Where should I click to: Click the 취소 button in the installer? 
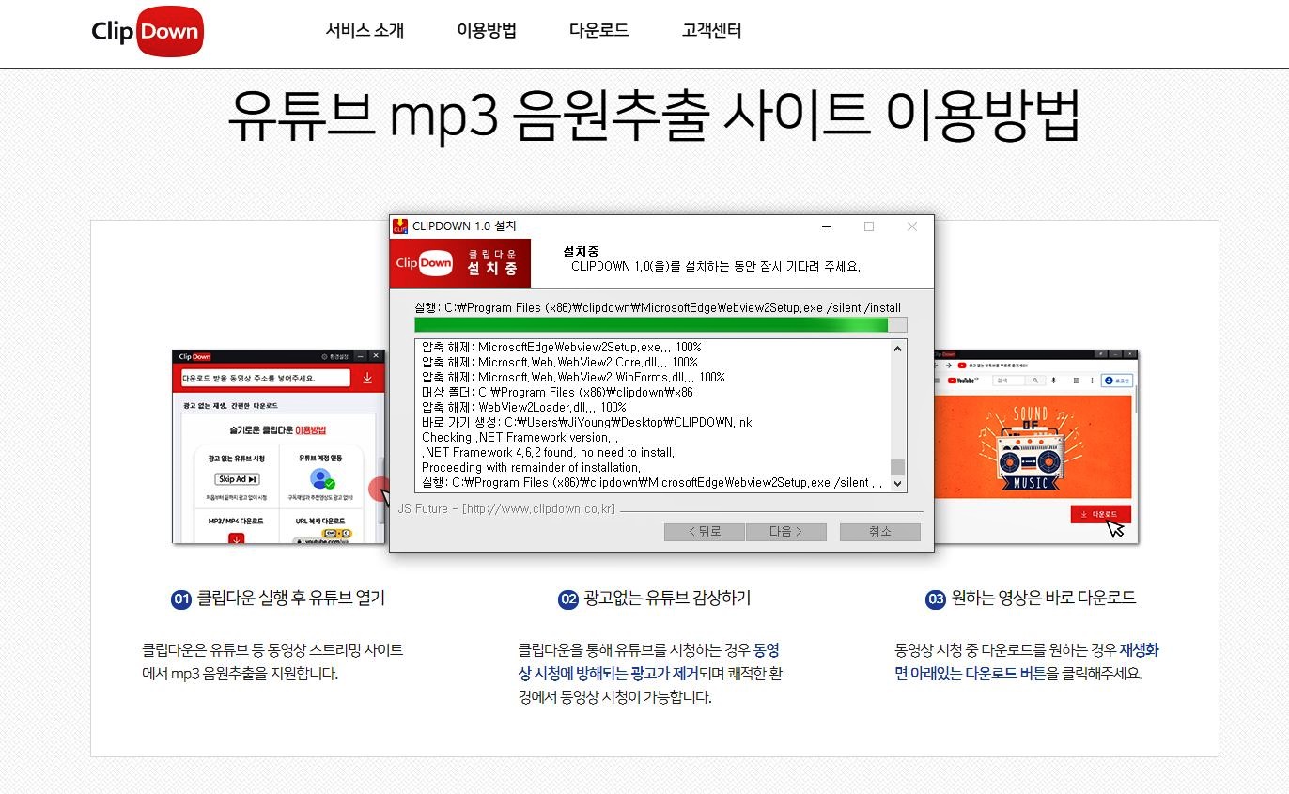coord(880,532)
